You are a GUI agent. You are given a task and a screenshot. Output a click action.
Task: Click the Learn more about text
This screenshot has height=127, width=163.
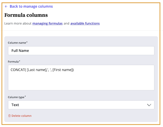click(x=18, y=23)
